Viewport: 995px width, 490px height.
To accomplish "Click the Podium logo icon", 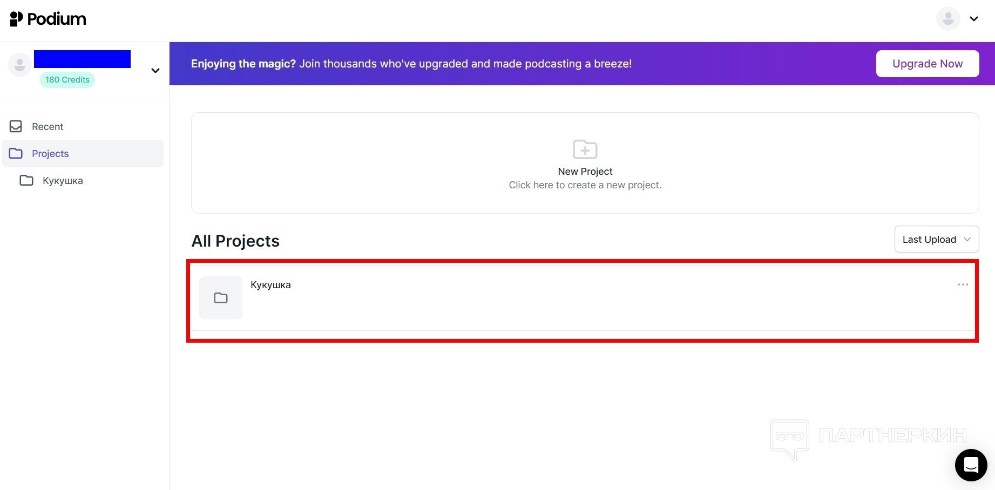I will [x=17, y=19].
